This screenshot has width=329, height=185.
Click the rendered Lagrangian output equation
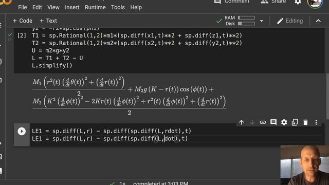coord(130,96)
